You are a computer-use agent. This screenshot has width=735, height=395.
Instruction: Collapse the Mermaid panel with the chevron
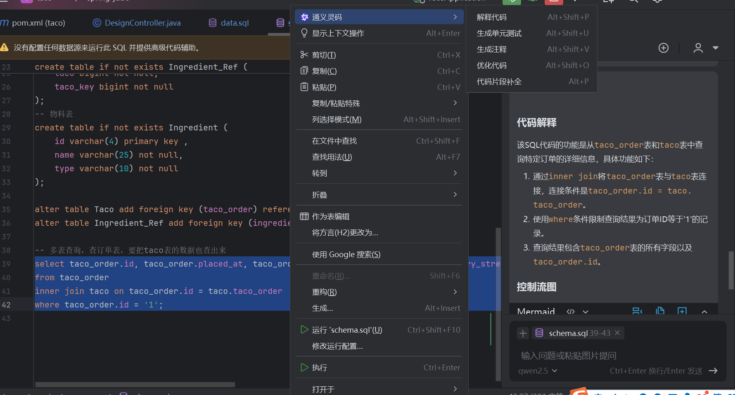[x=704, y=312]
